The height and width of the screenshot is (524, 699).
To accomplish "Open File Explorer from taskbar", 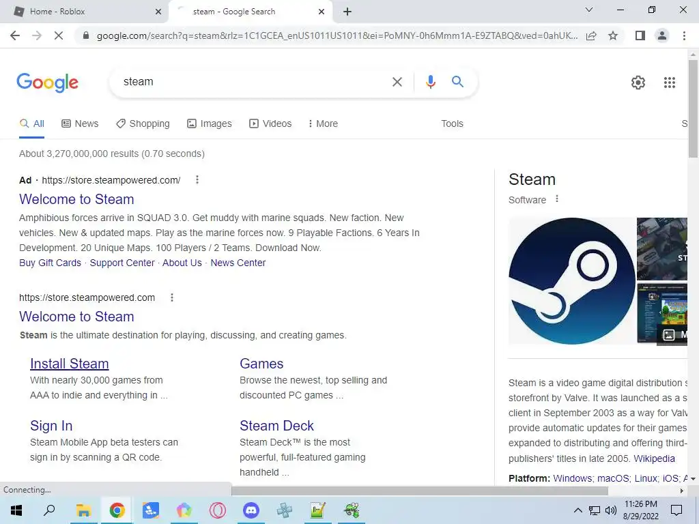I will click(x=83, y=510).
